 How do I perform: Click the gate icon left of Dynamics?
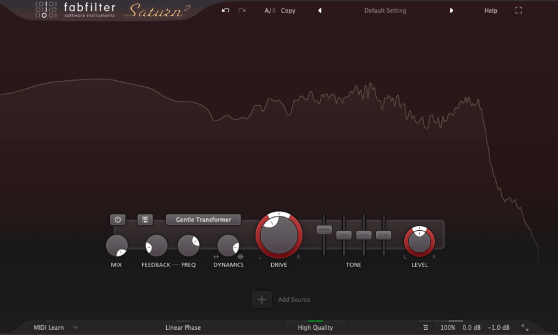216,256
